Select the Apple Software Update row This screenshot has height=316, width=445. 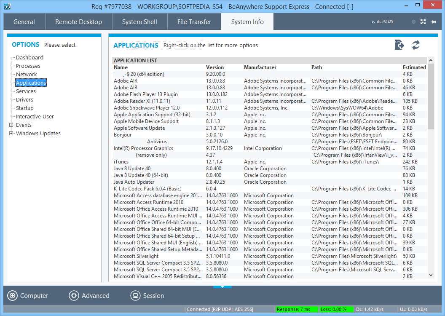point(270,128)
